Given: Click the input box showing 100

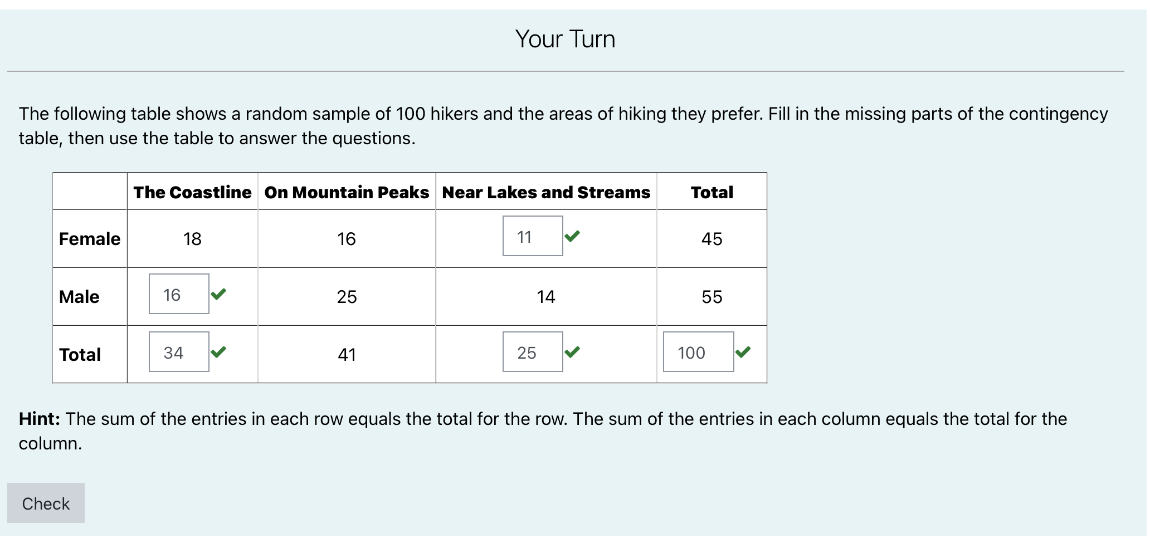Looking at the screenshot, I should 698,351.
